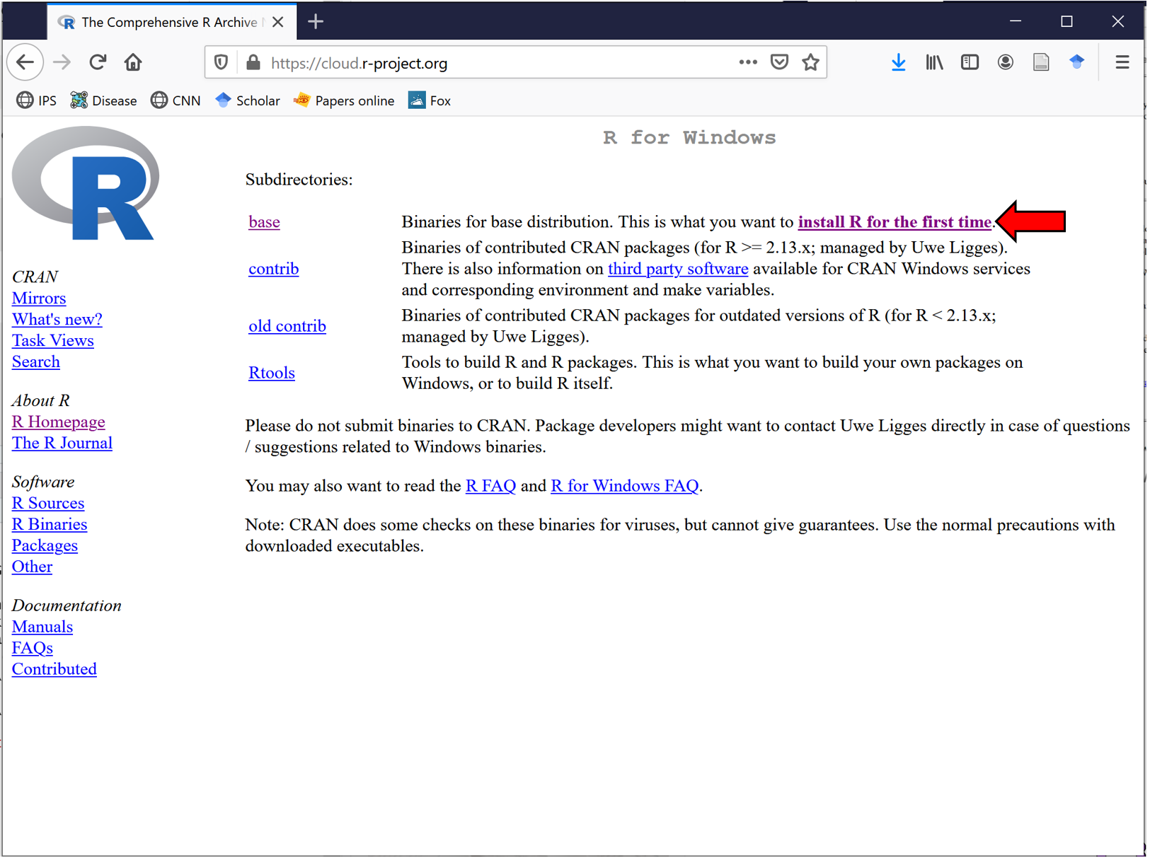Open the Papers online bookmark
The image size is (1150, 858).
344,100
